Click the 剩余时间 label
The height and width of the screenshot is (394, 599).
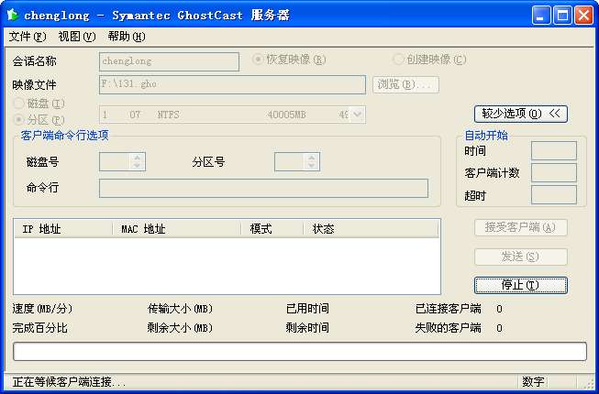(x=307, y=328)
